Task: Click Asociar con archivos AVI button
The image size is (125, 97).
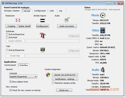Action: (x=65, y=75)
